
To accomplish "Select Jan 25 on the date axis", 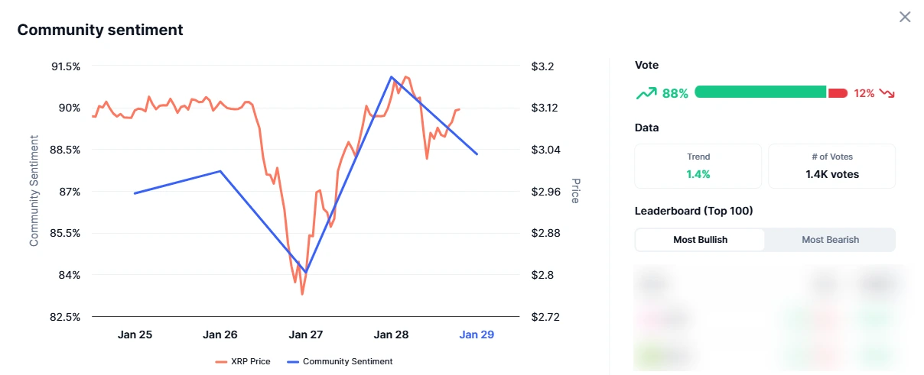I will (135, 335).
